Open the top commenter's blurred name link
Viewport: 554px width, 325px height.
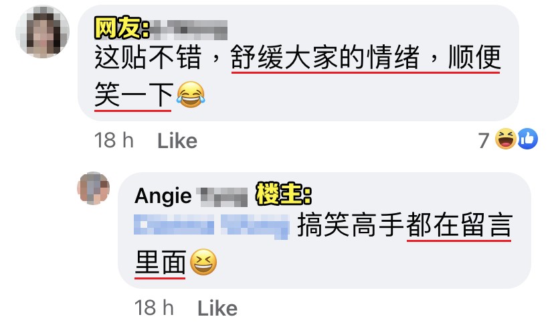pyautogui.click(x=188, y=29)
